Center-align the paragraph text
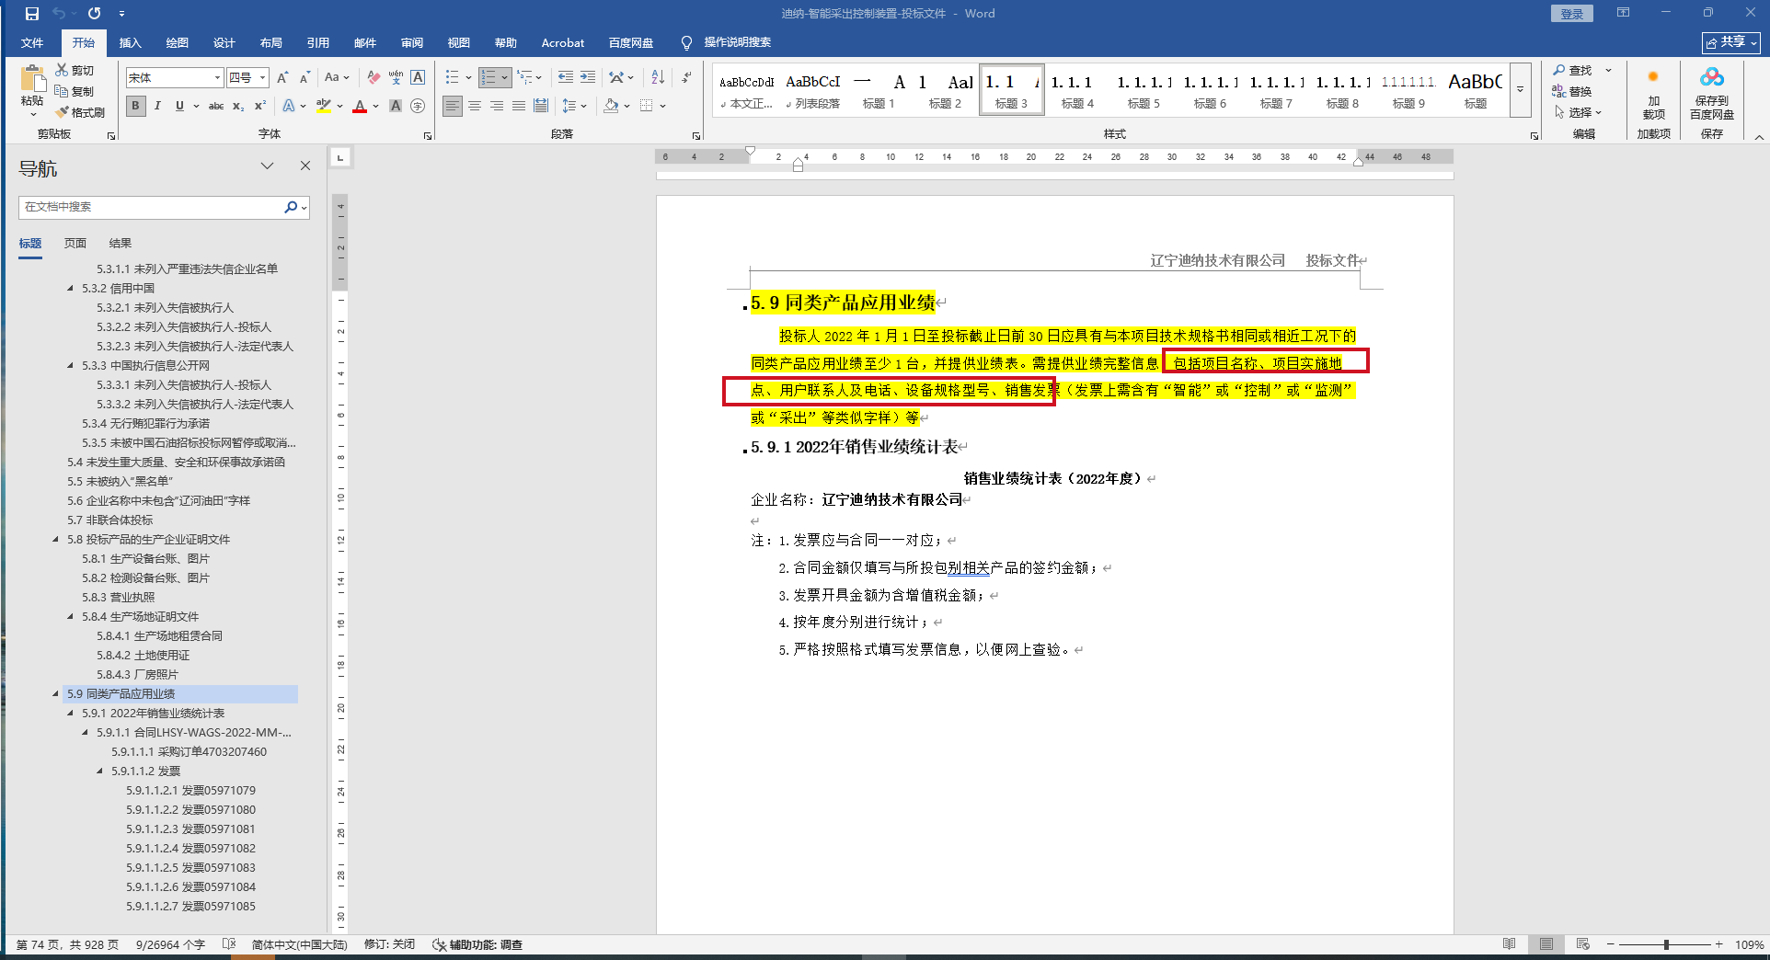 click(x=475, y=106)
